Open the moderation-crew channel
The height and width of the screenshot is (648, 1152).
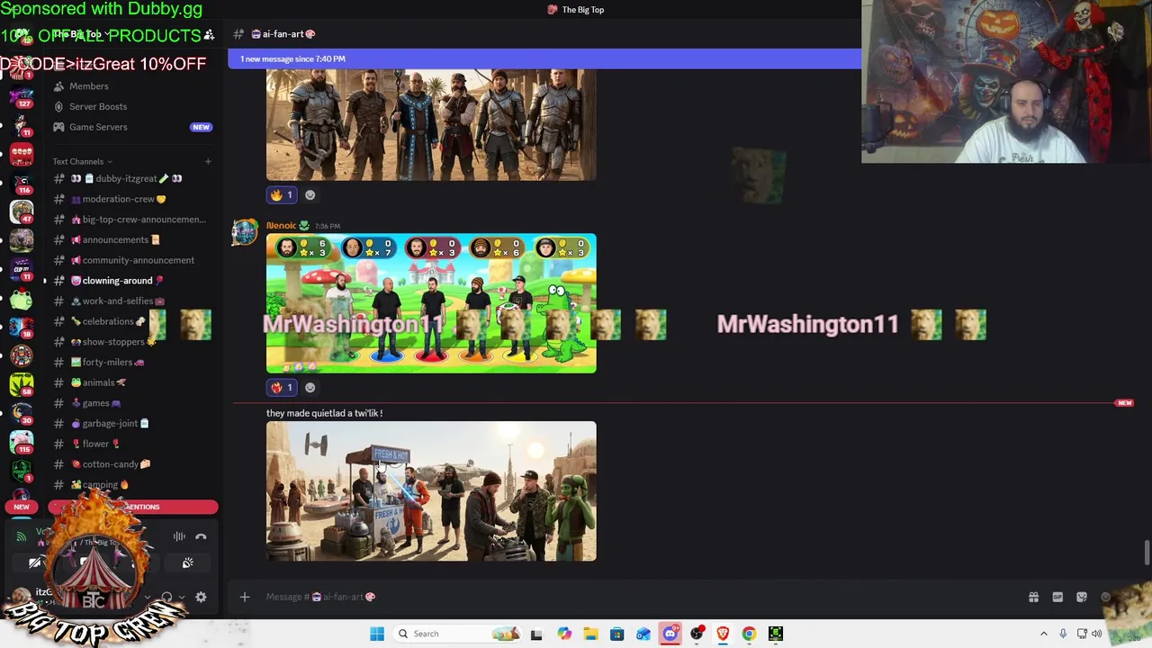pyautogui.click(x=119, y=199)
